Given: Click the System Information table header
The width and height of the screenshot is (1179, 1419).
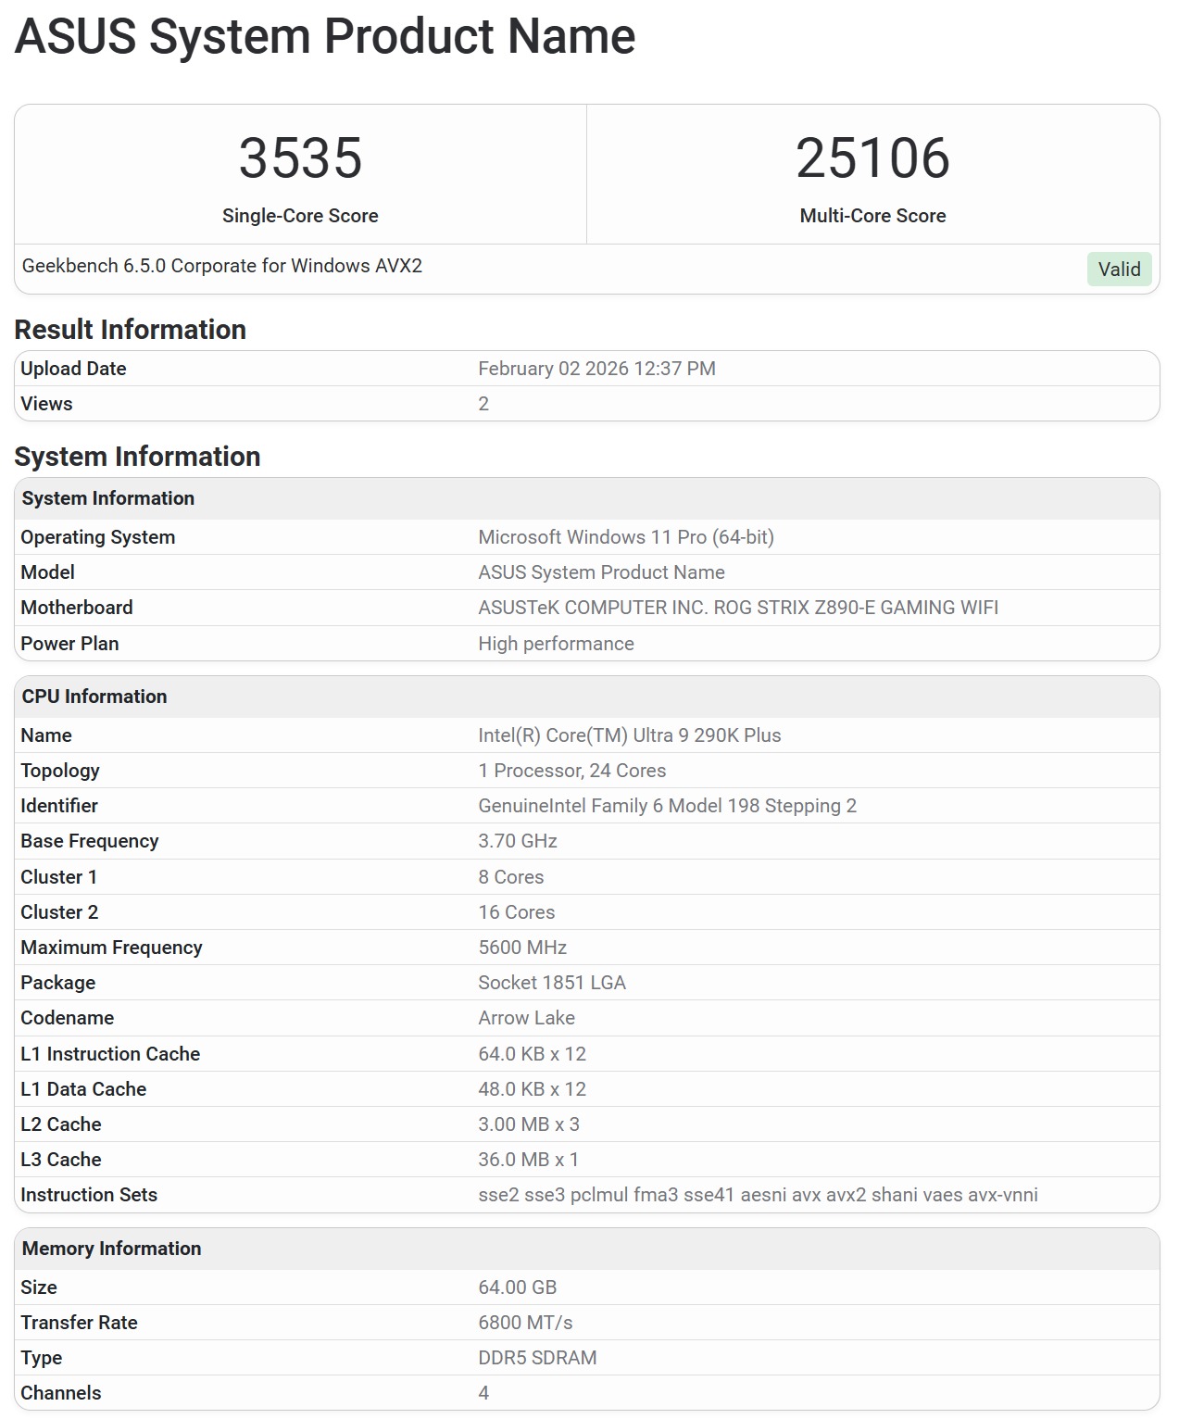Looking at the screenshot, I should (108, 498).
